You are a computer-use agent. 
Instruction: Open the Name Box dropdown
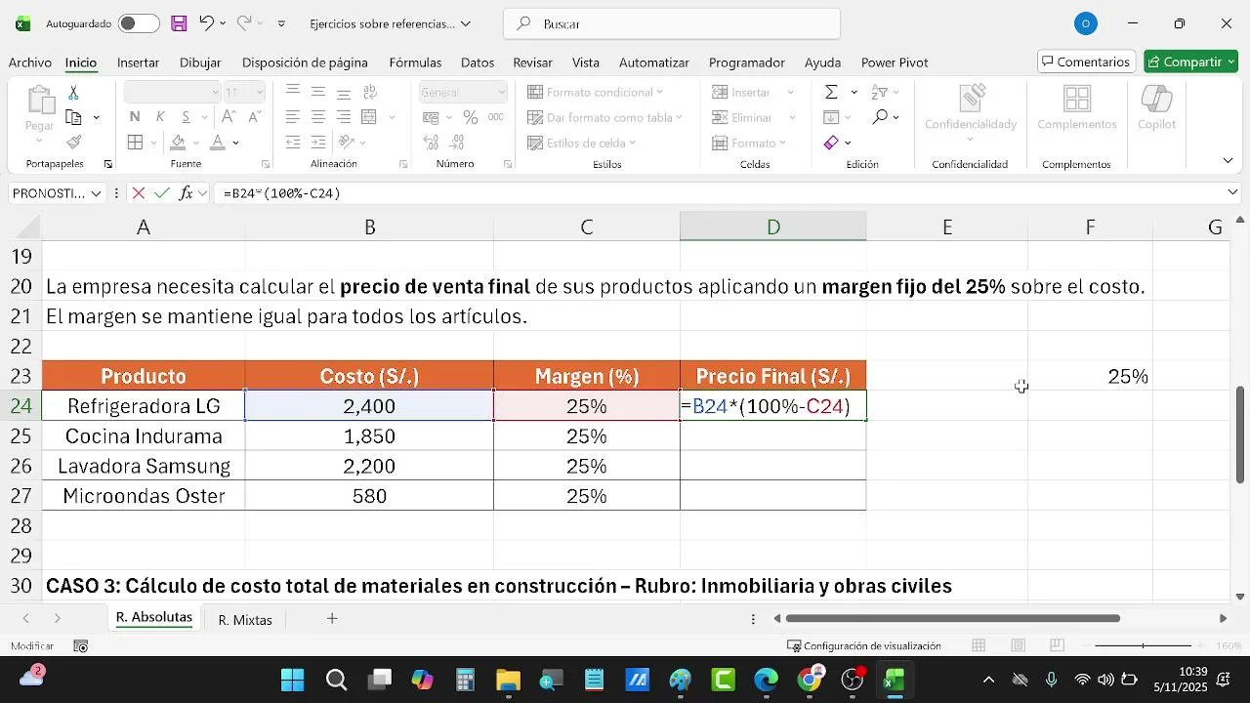(x=96, y=193)
